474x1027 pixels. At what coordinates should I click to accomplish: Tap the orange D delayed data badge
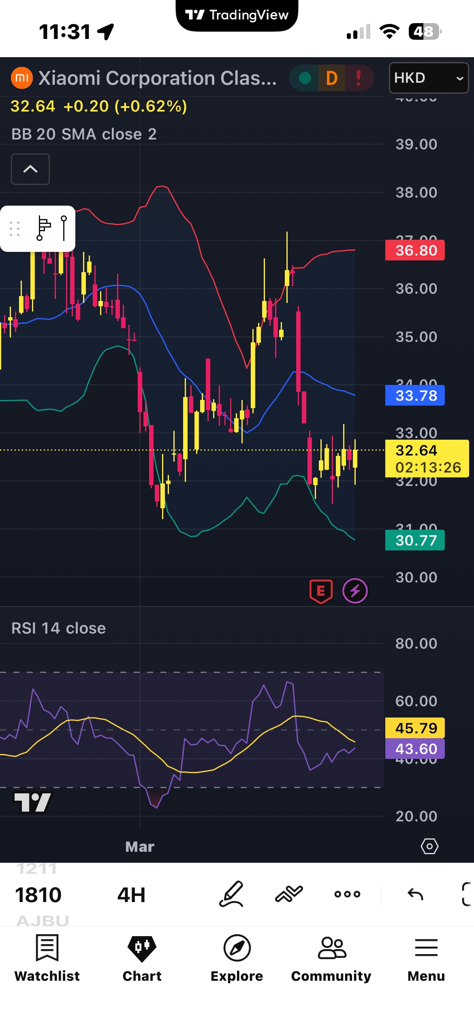(331, 78)
